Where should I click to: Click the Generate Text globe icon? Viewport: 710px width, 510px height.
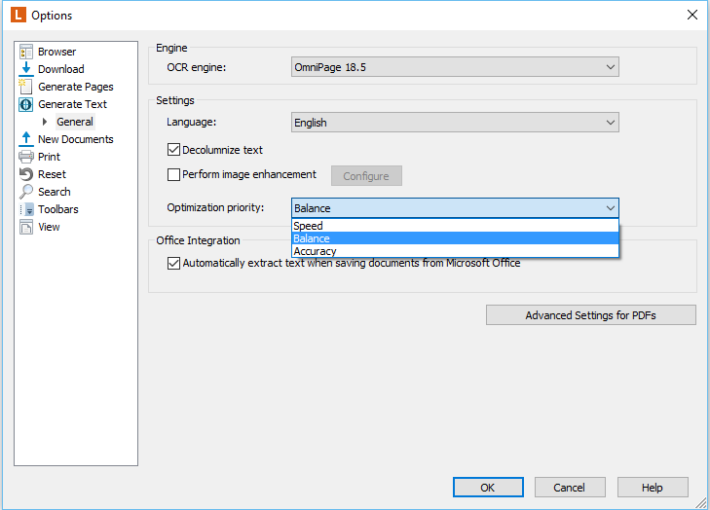26,104
